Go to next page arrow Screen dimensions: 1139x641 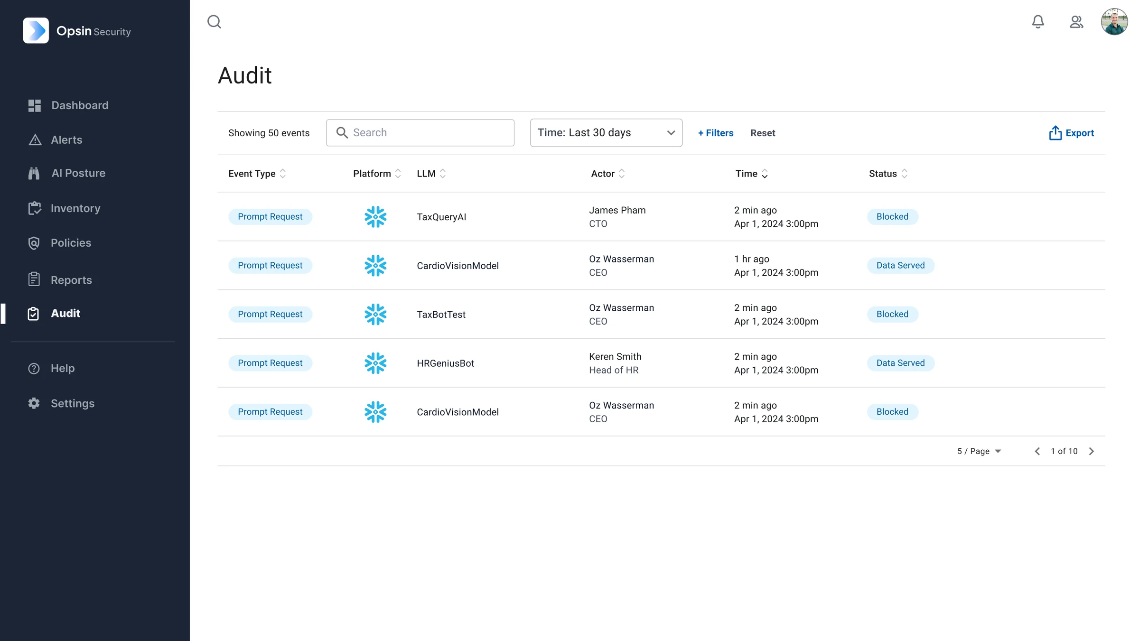(1091, 451)
